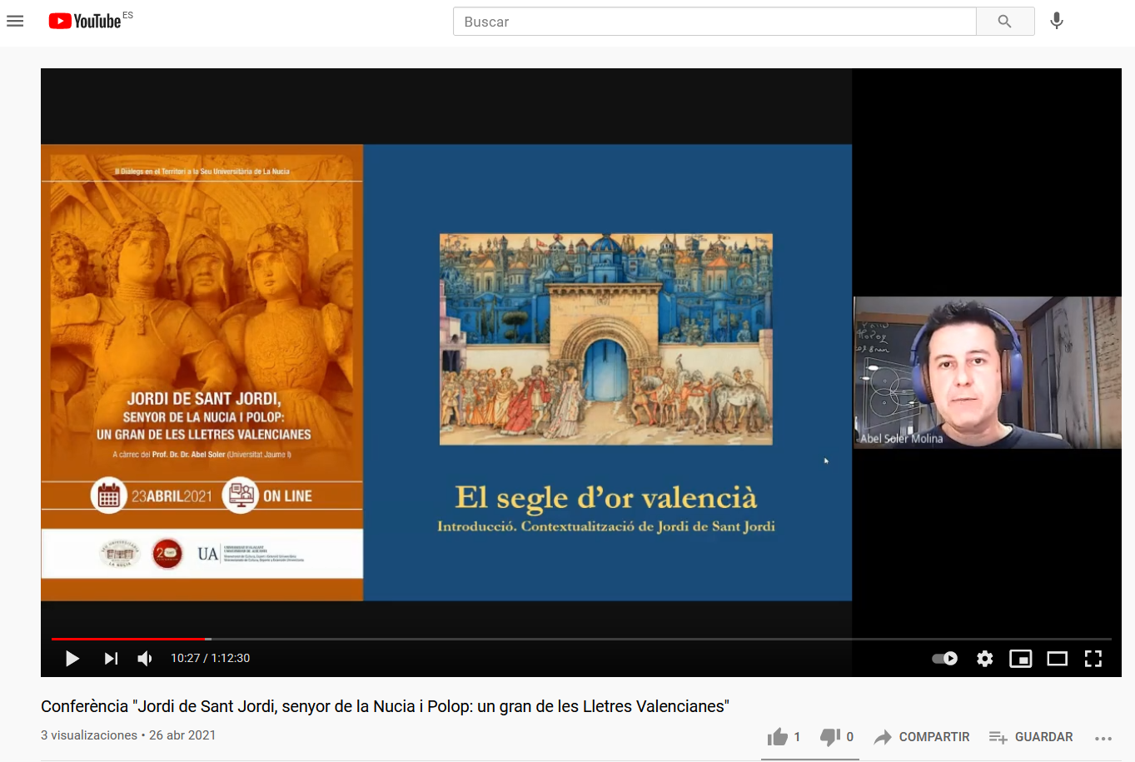This screenshot has height=762, width=1135.
Task: Start voice search with microphone icon
Action: coord(1057,21)
